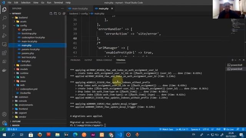The image size is (246, 138).
Task: Open Microsoft Edge from the taskbar
Action: click(75, 135)
